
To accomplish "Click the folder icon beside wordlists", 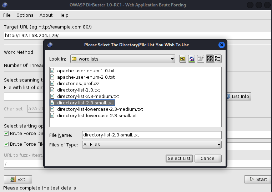I will (74, 59).
